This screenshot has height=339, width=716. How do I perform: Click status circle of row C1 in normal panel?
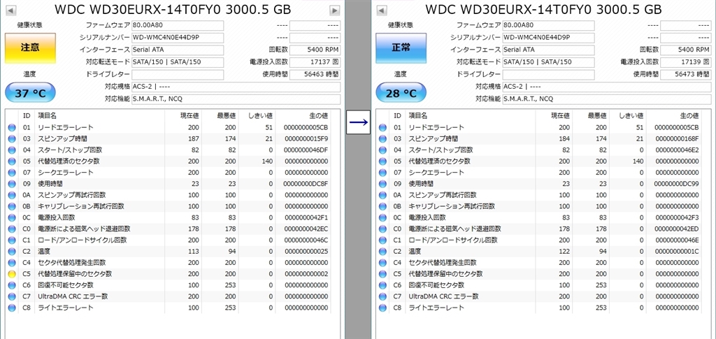click(382, 240)
